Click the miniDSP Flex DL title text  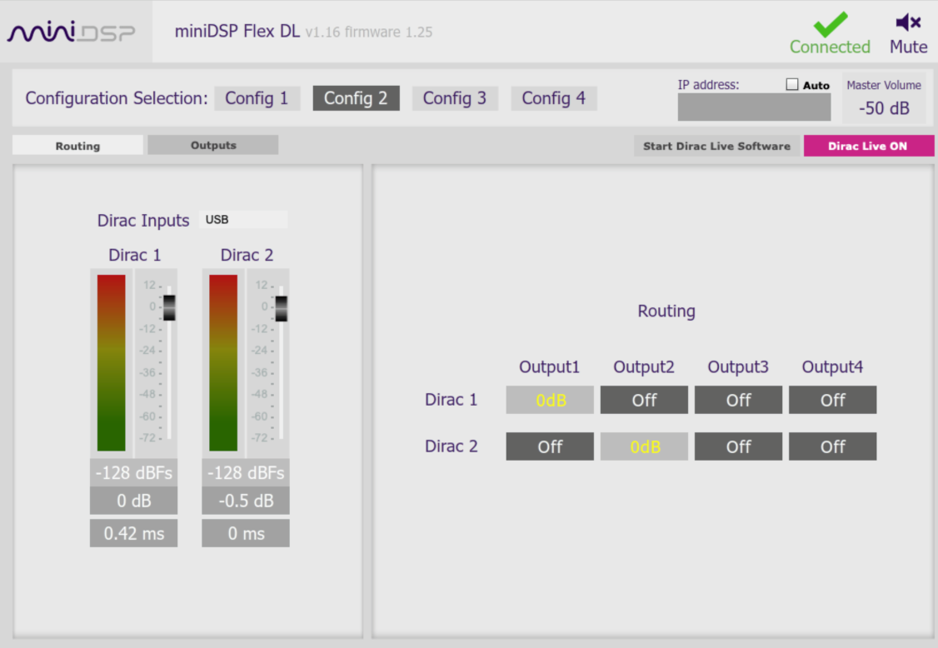(x=237, y=31)
